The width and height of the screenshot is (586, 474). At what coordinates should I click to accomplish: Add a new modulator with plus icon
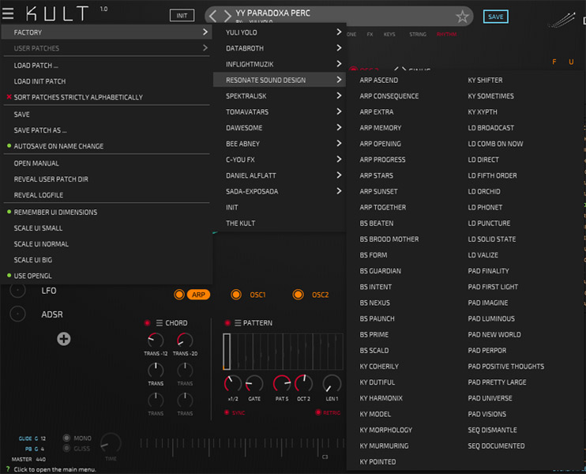[64, 339]
